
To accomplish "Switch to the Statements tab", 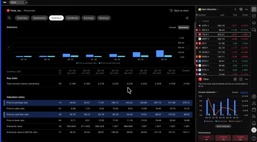I will click(39, 18).
